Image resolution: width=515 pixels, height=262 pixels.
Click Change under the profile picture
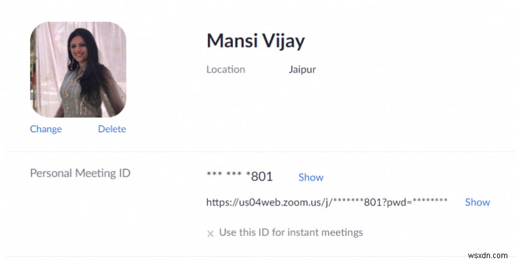46,129
